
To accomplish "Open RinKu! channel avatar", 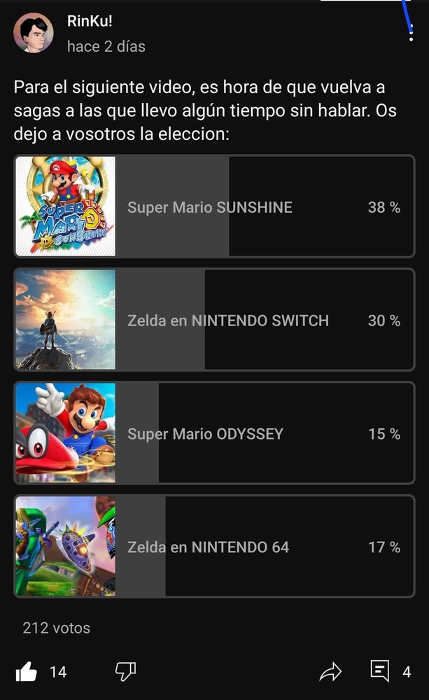I will click(x=33, y=33).
